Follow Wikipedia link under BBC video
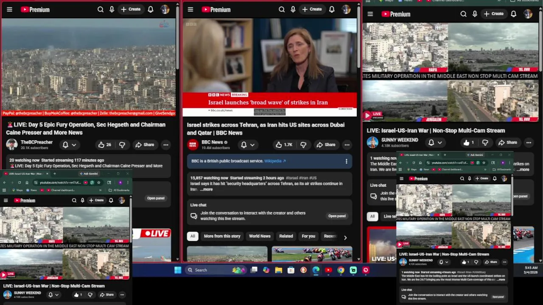Viewport: 543px width, 305px height. (x=275, y=161)
